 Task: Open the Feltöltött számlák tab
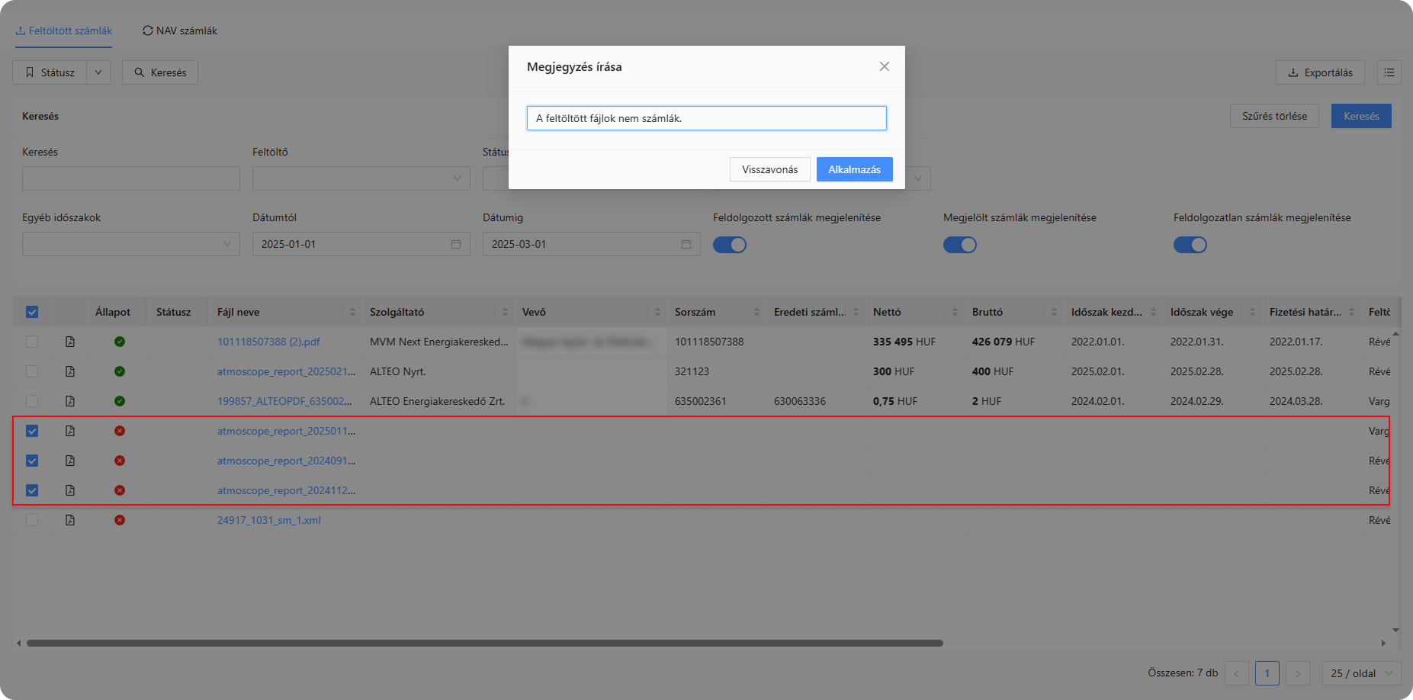(64, 31)
